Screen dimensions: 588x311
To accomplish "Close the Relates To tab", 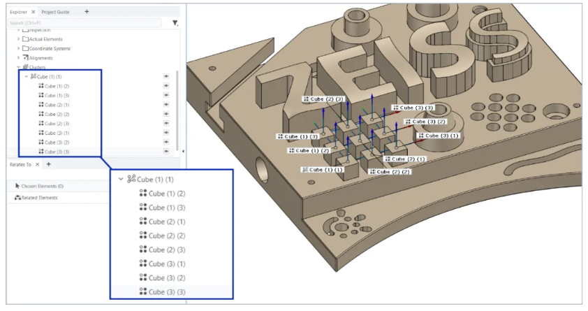I will click(37, 165).
